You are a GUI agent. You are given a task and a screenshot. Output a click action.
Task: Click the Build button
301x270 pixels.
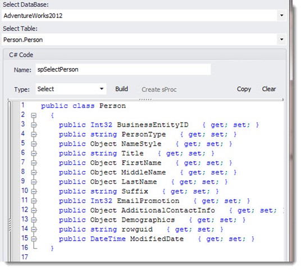pyautogui.click(x=121, y=89)
